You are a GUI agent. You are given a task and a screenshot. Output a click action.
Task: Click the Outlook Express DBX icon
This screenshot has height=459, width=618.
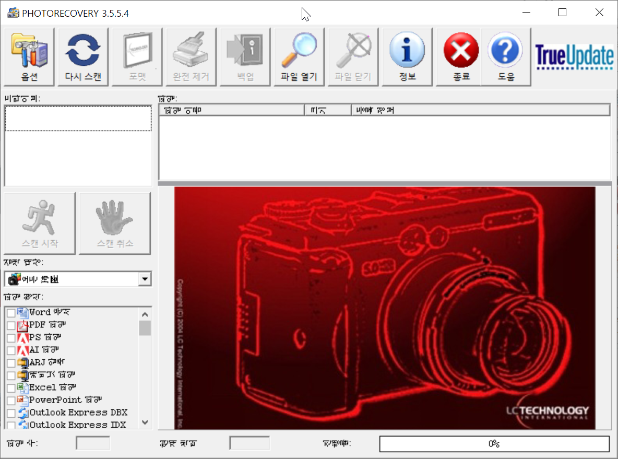pyautogui.click(x=23, y=413)
